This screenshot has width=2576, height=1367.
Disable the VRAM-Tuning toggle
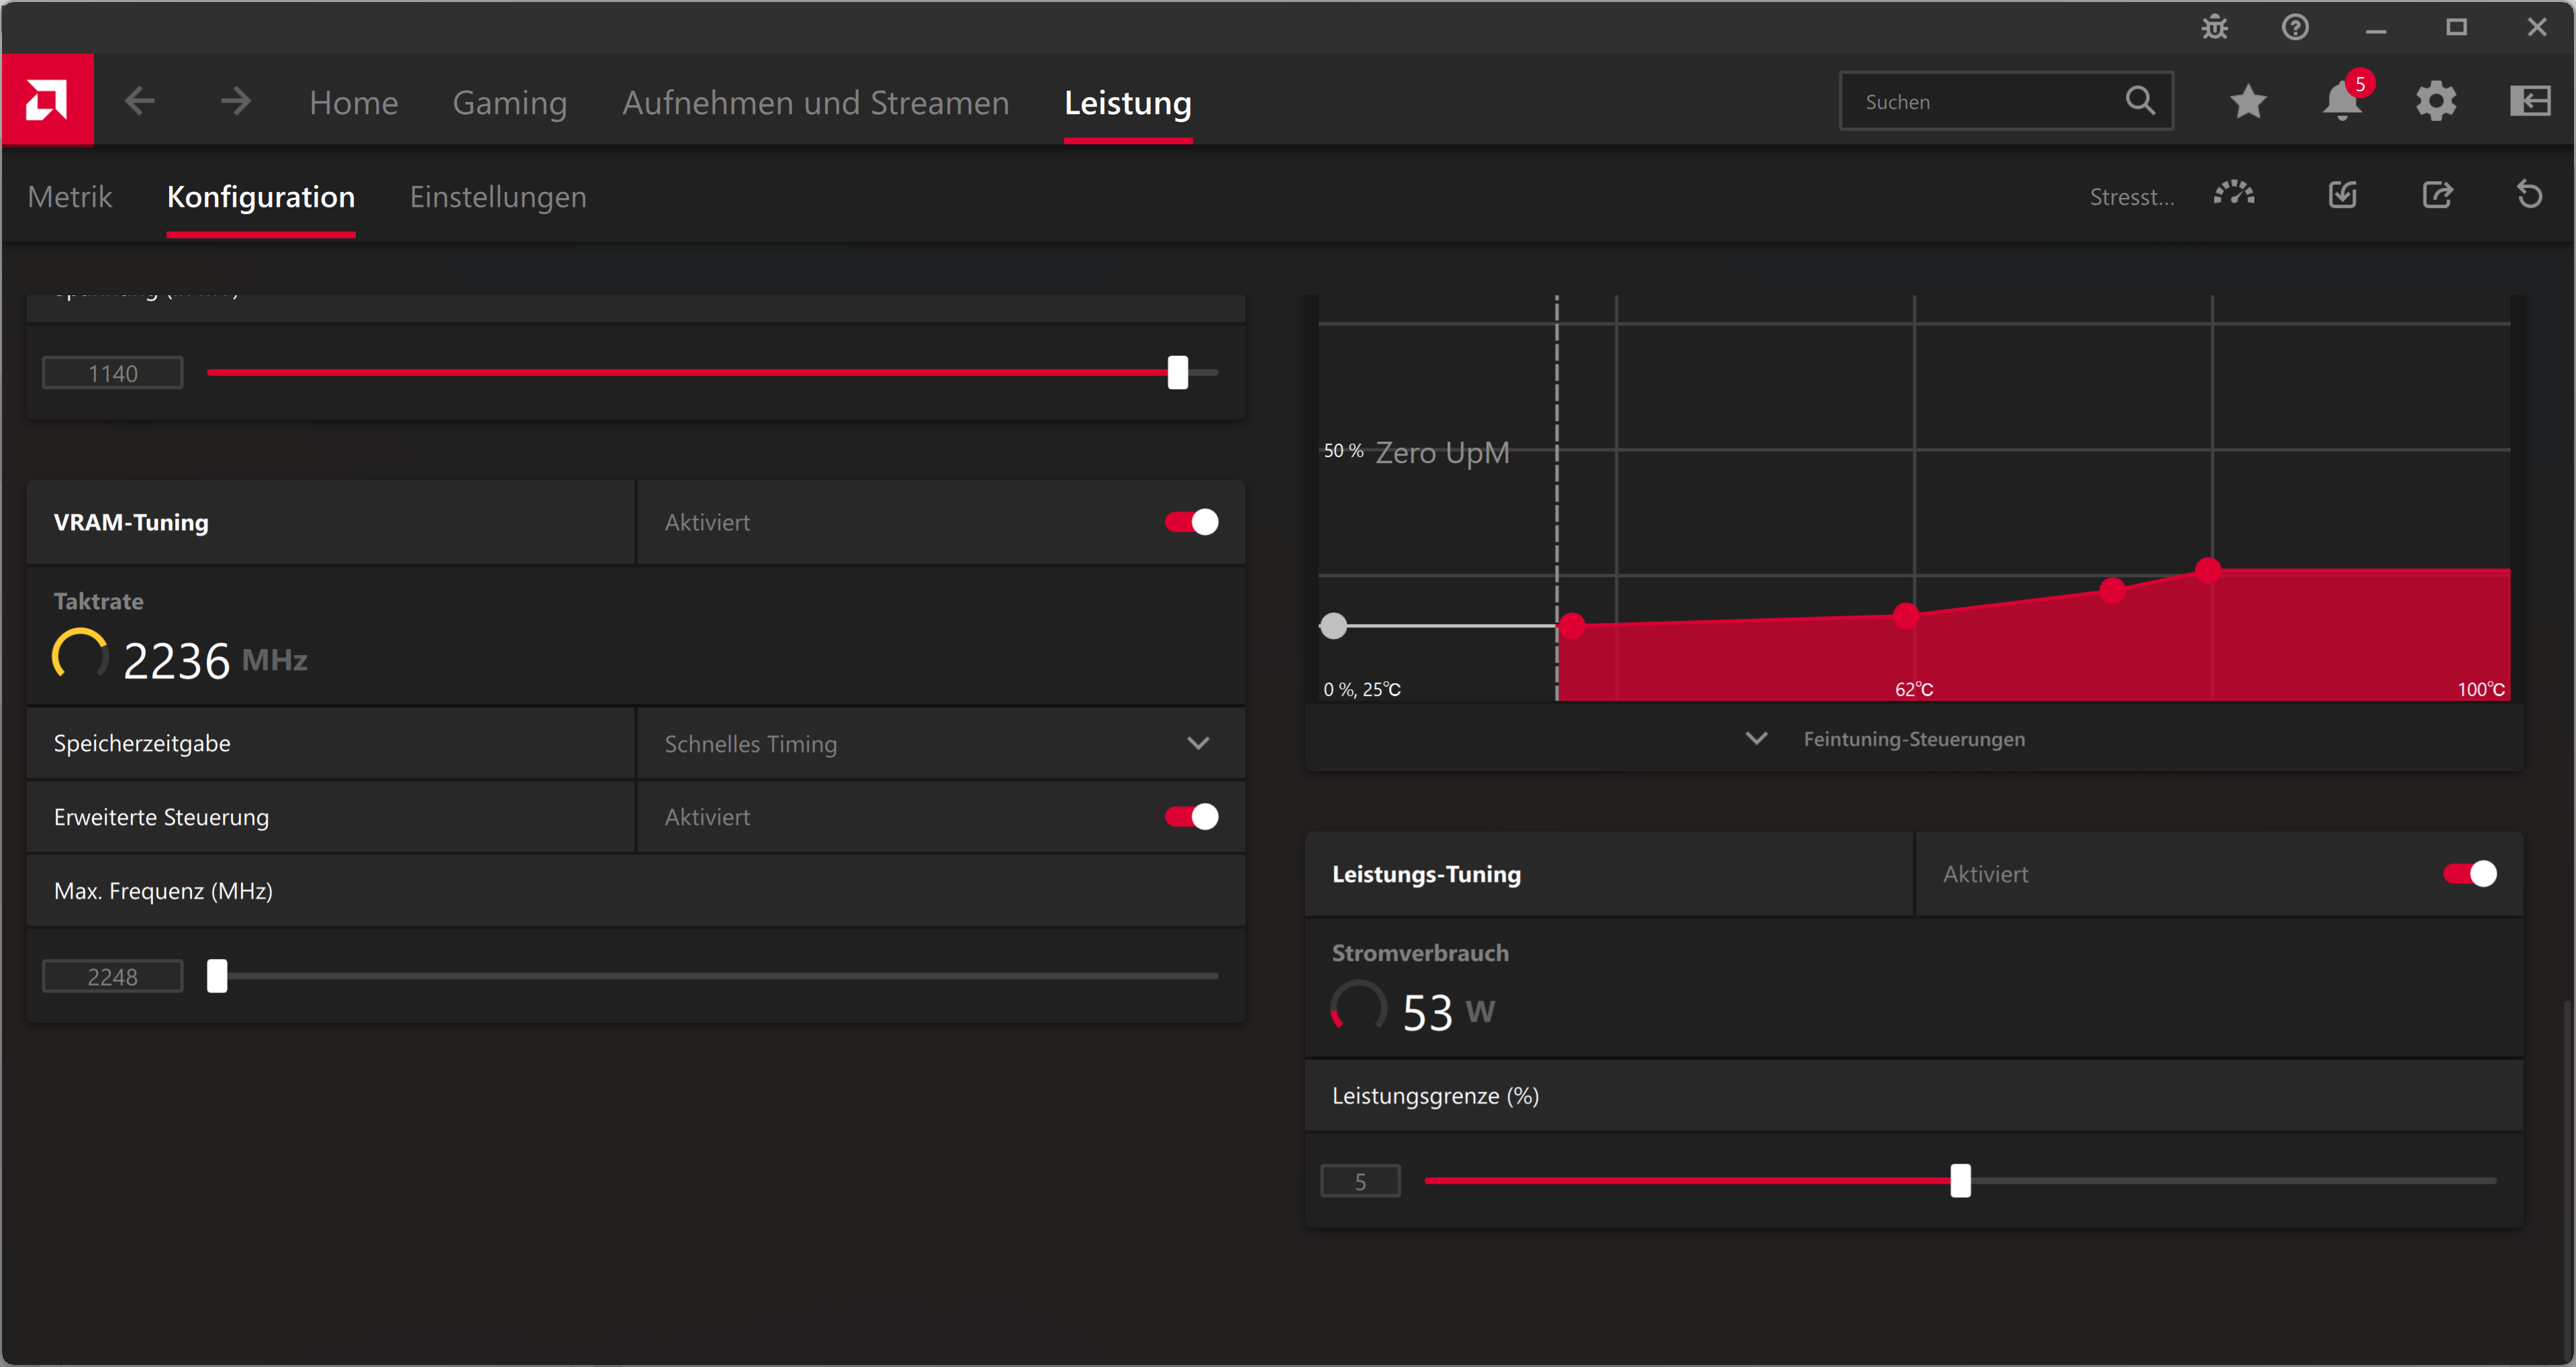(x=1191, y=521)
